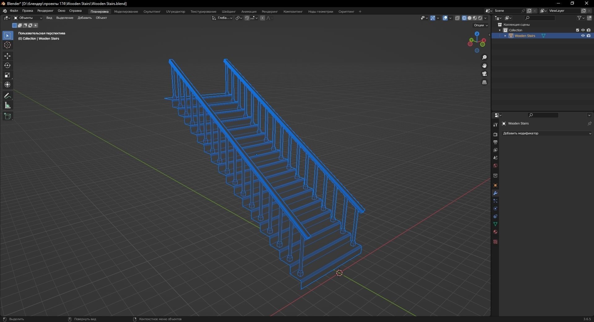The height and width of the screenshot is (322, 594).
Task: Switch to Rendered shading mode
Action: (x=480, y=18)
